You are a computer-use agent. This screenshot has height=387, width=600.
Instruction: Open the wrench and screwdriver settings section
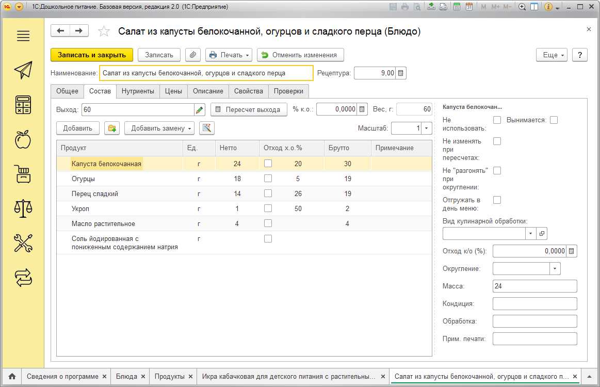pos(23,243)
